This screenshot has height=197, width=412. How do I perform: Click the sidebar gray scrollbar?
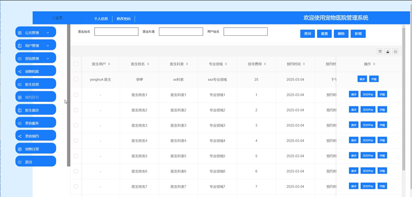click(69, 95)
